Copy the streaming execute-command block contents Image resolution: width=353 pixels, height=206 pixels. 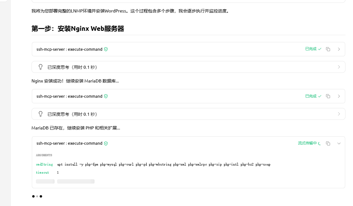[x=328, y=143]
